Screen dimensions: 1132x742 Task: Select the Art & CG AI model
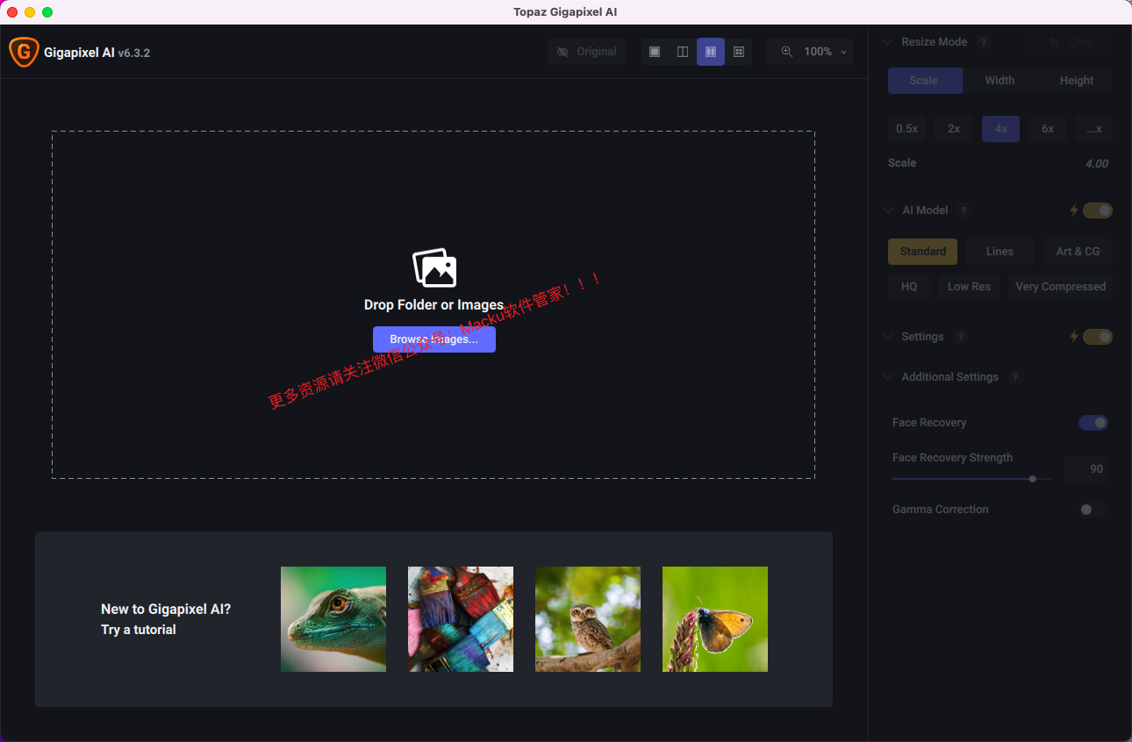click(x=1078, y=252)
